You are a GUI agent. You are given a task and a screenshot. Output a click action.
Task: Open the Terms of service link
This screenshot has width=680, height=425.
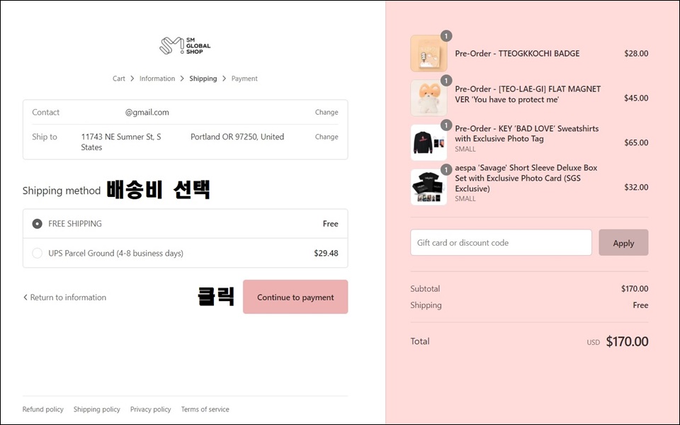[x=205, y=409]
